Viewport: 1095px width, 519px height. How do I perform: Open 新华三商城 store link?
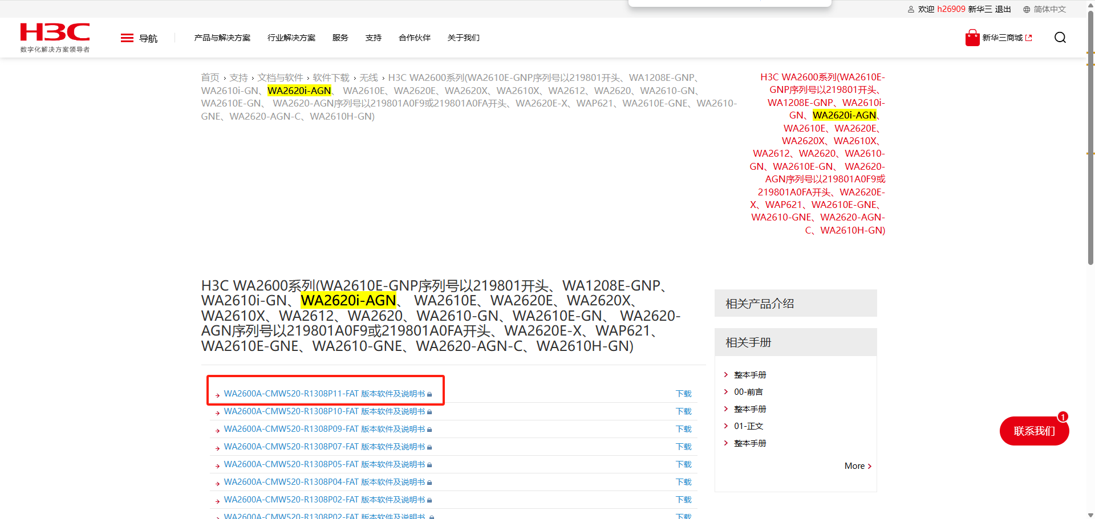coord(1003,38)
